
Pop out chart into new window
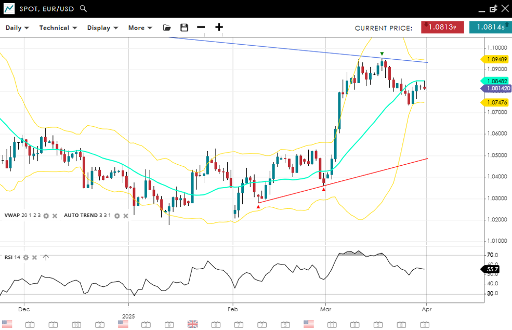[x=493, y=9]
